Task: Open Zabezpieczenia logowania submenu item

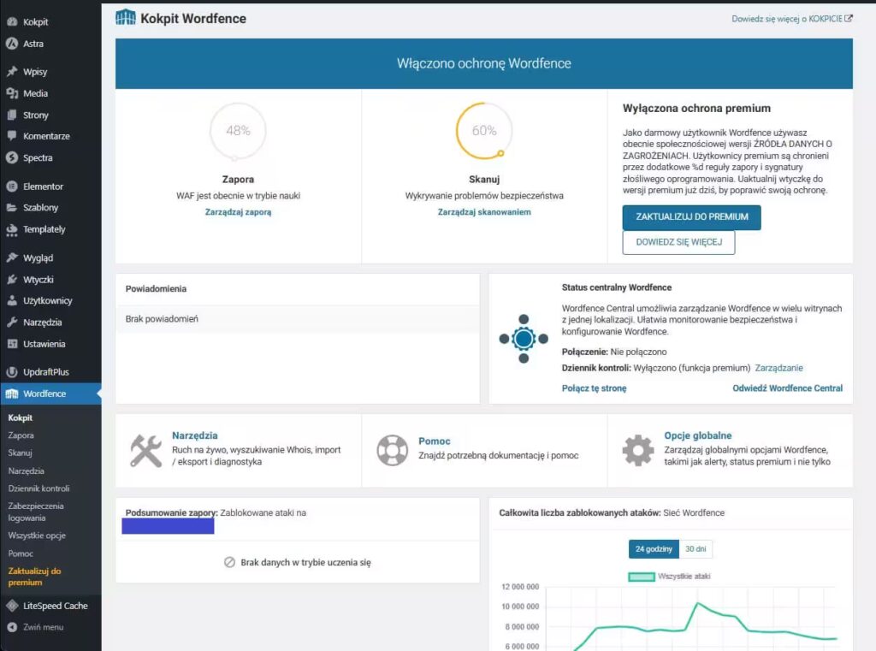Action: [x=36, y=512]
